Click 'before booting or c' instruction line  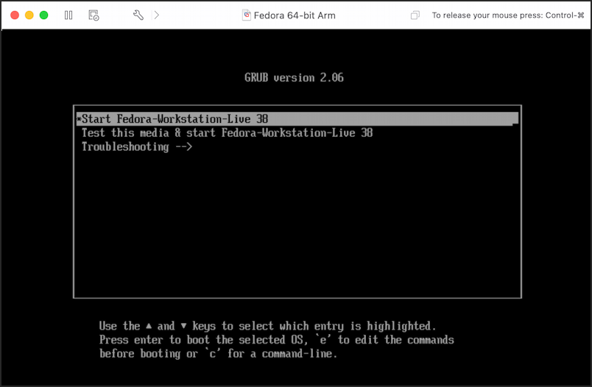tap(218, 354)
